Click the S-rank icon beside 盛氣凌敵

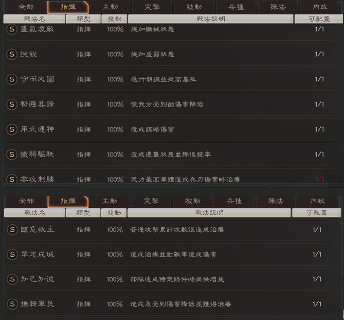click(x=11, y=29)
